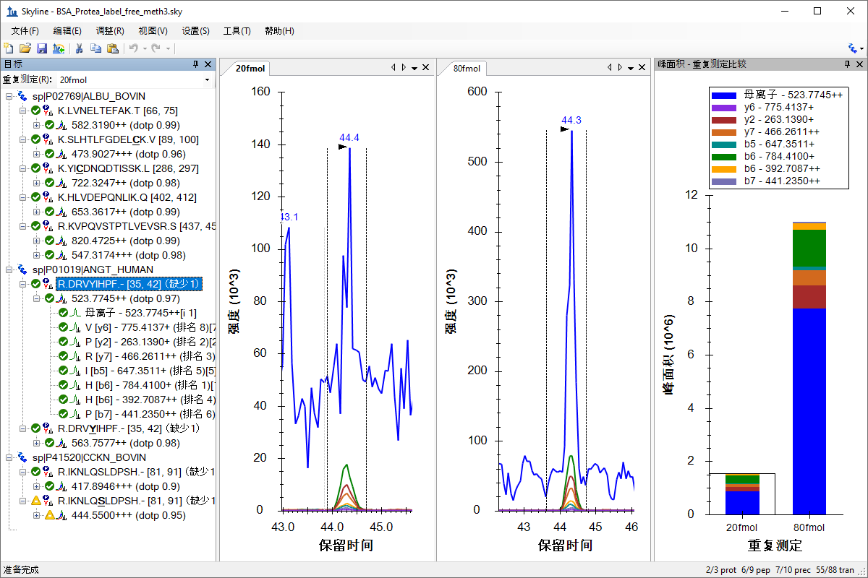Collapse the 523.7745++ precursor node
The width and height of the screenshot is (868, 578).
click(37, 298)
